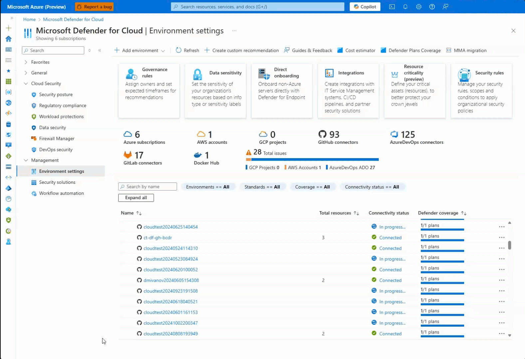Viewport: 525px width, 359px height.
Task: Open Firewall Manager menu item
Action: coord(57,139)
